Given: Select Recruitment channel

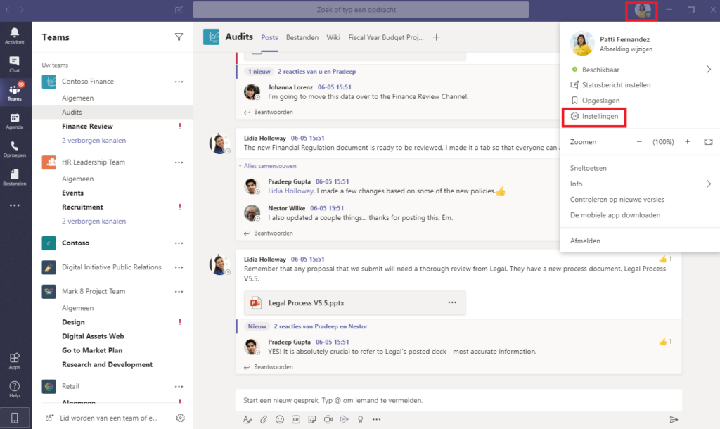Looking at the screenshot, I should point(83,207).
